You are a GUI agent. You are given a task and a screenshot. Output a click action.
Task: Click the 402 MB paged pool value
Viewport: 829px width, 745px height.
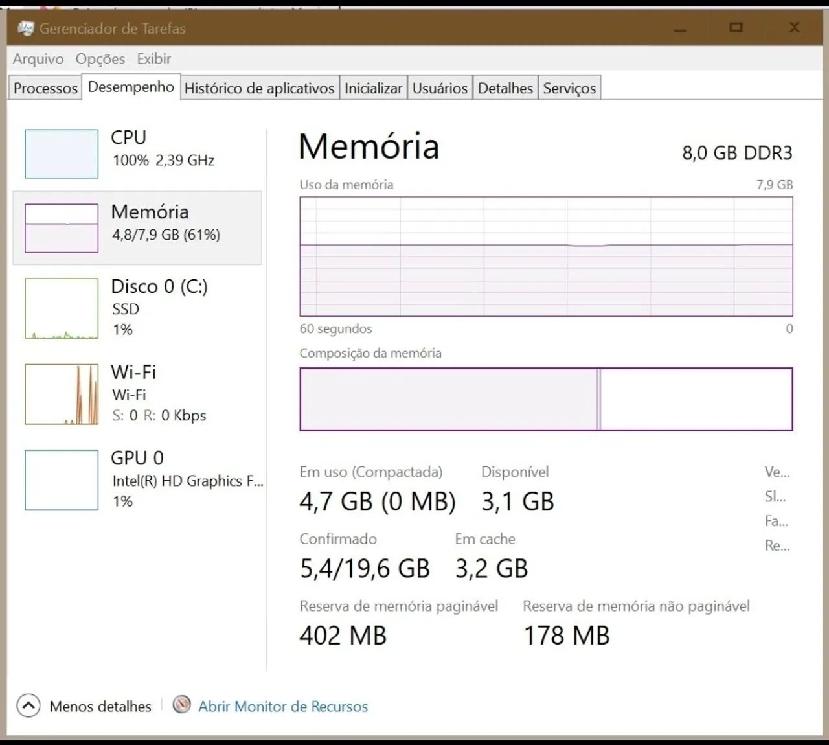coord(343,636)
